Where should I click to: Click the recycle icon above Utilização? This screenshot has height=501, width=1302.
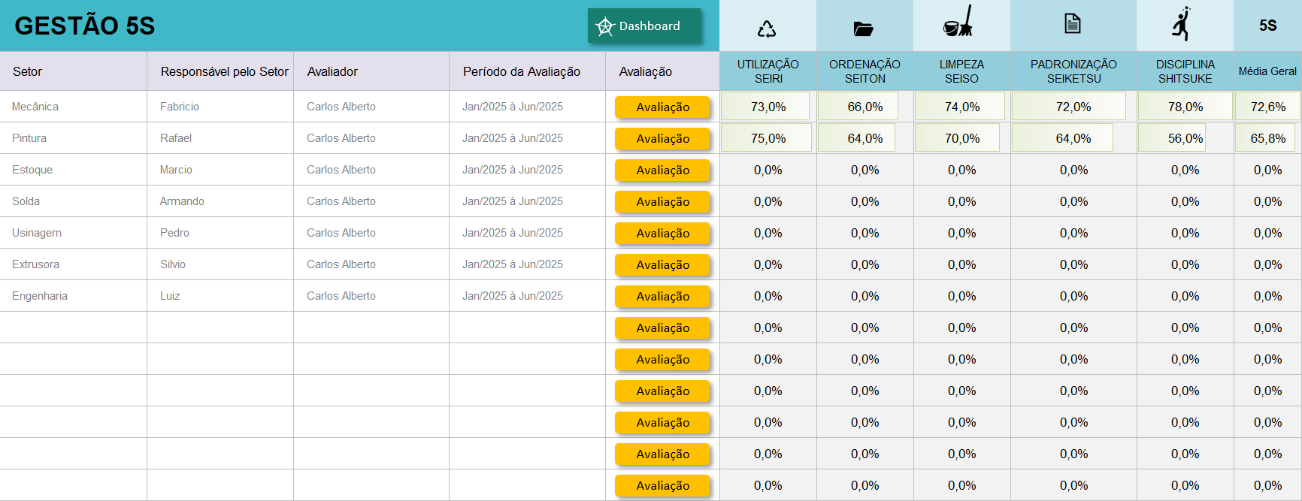[x=767, y=29]
